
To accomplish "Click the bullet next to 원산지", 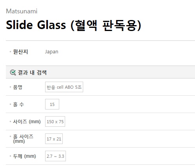I will coord(10,52).
